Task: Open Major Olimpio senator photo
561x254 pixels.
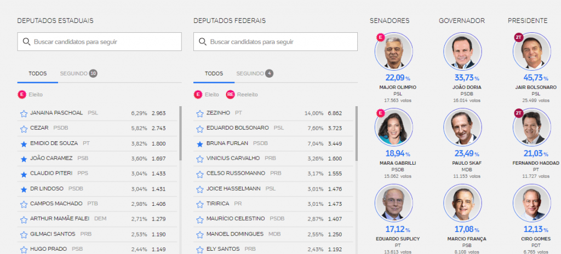Action: pos(393,51)
